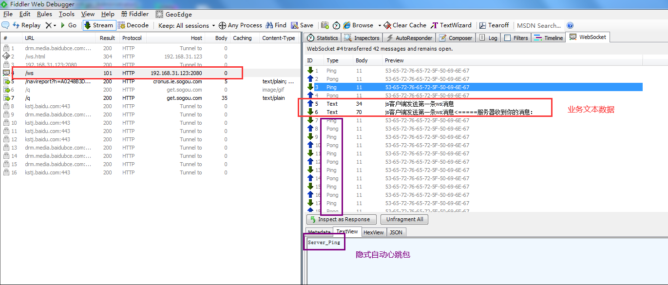Click the MSDN Search field
The image size is (668, 285).
pyautogui.click(x=539, y=25)
